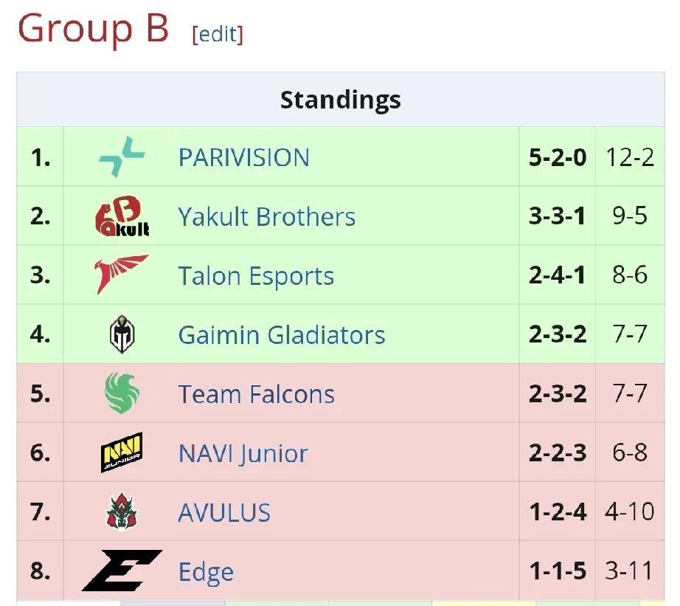680x606 pixels.
Task: Open the edit link beside Group B
Action: (218, 34)
